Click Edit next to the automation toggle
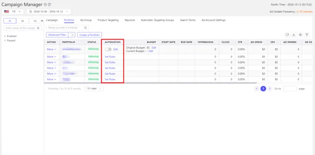Screen dimensions: 315x155 [116, 49]
